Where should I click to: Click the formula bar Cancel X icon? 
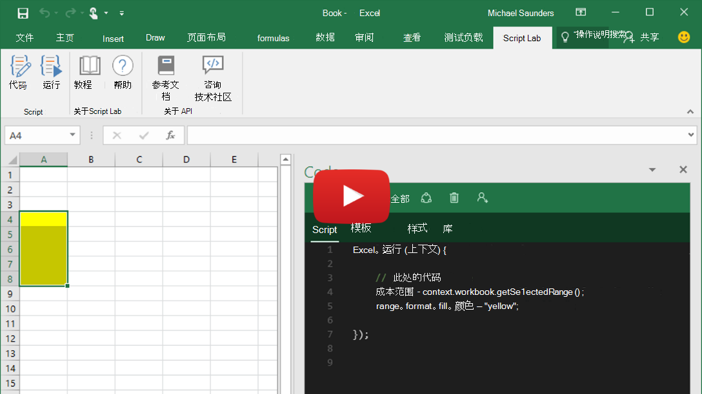117,135
